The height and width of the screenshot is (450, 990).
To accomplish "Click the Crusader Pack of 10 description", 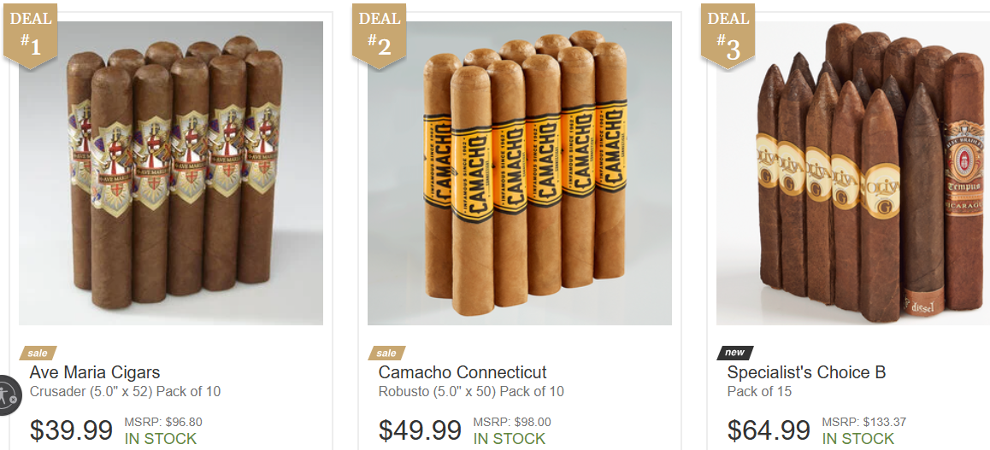I will click(125, 391).
